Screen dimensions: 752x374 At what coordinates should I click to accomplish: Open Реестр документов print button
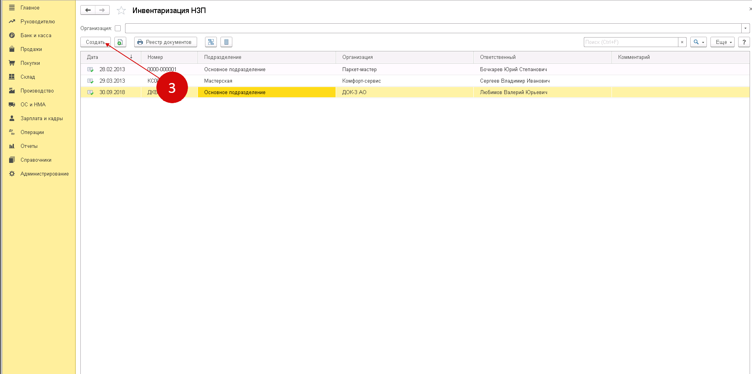[x=165, y=42]
